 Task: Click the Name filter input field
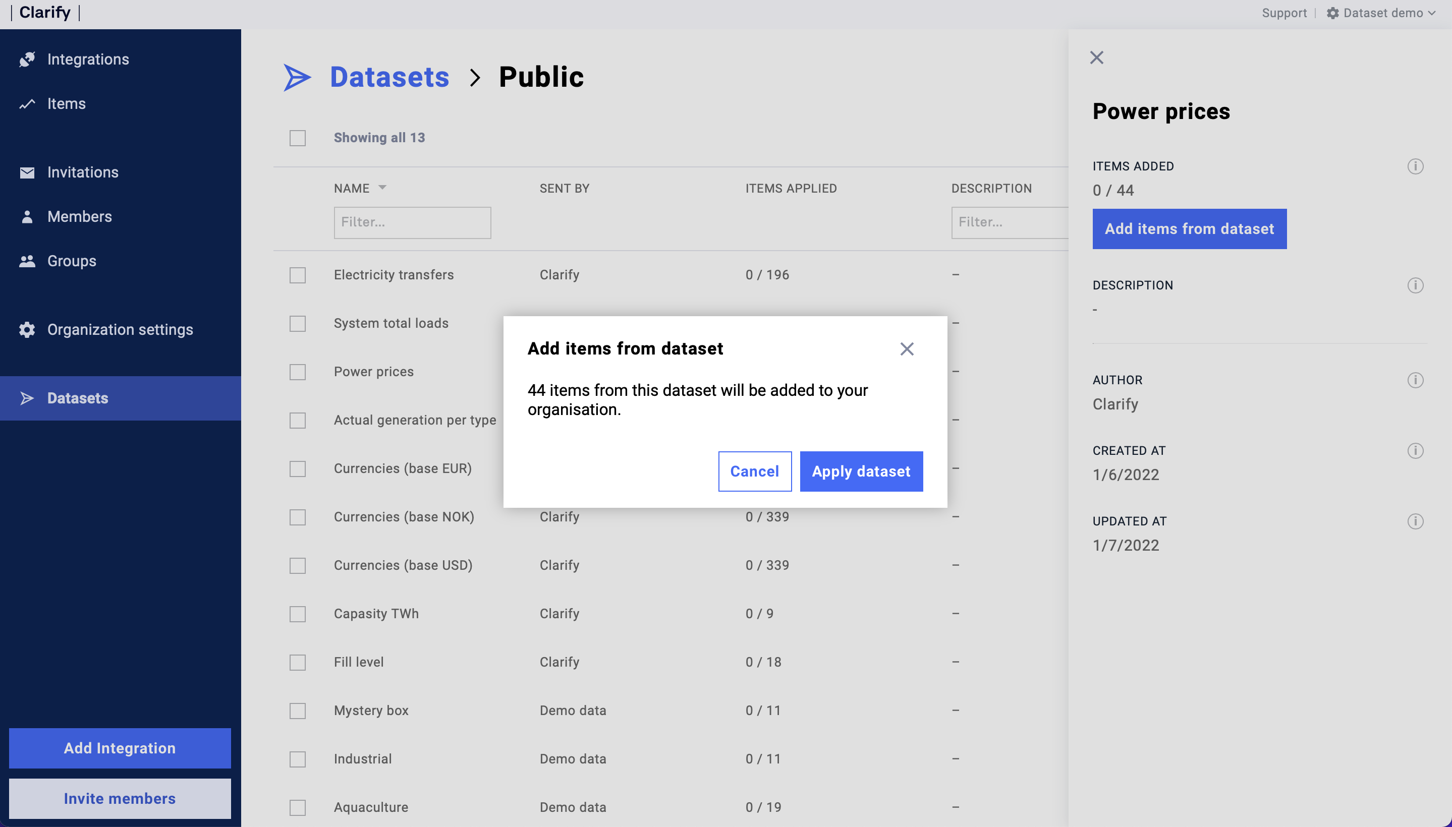(412, 222)
